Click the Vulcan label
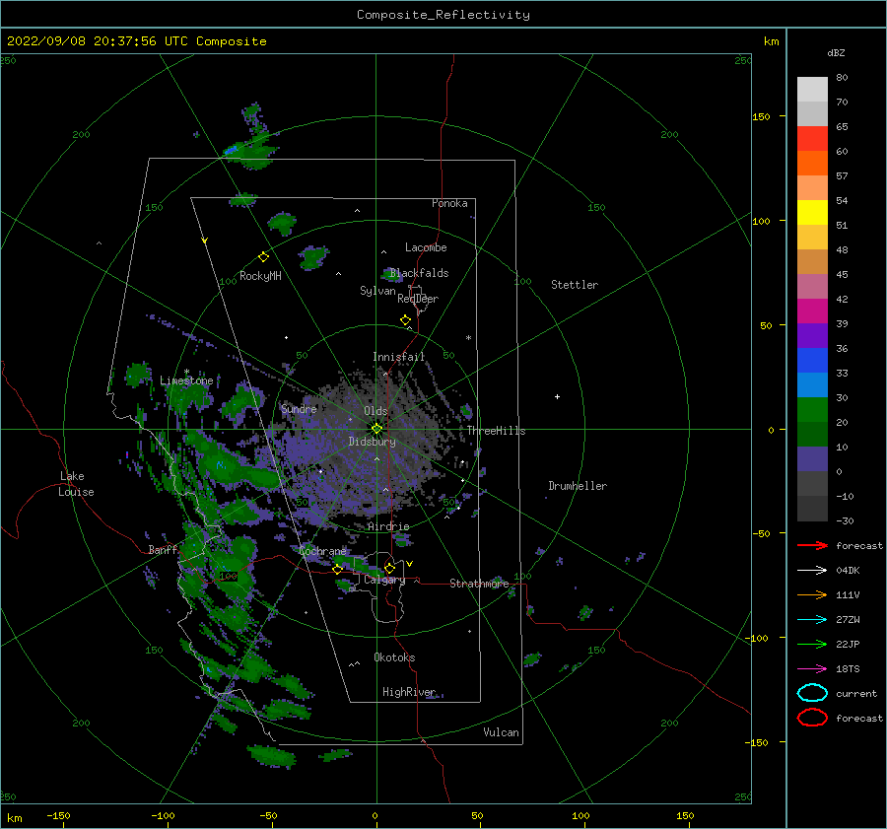Viewport: 887px width, 829px height. click(x=501, y=732)
